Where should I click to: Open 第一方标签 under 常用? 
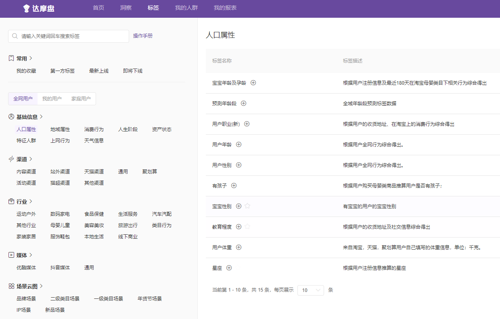pyautogui.click(x=63, y=71)
